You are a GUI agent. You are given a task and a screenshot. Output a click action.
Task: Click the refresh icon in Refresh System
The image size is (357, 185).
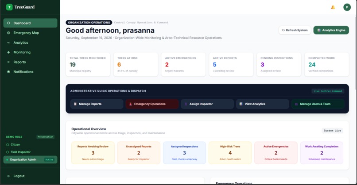[x=283, y=30]
